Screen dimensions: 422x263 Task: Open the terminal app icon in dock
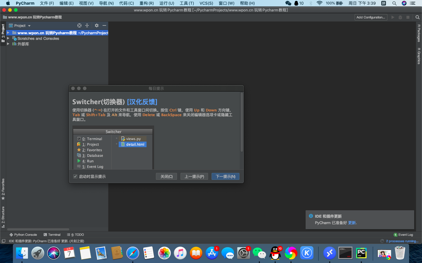coord(346,253)
